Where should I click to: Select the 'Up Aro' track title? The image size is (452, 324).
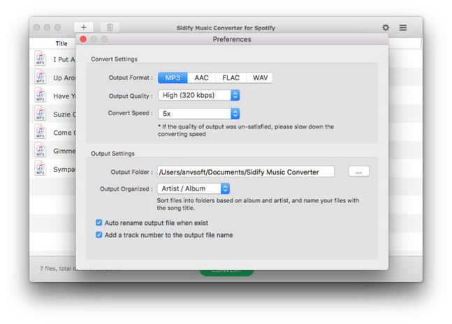click(64, 78)
